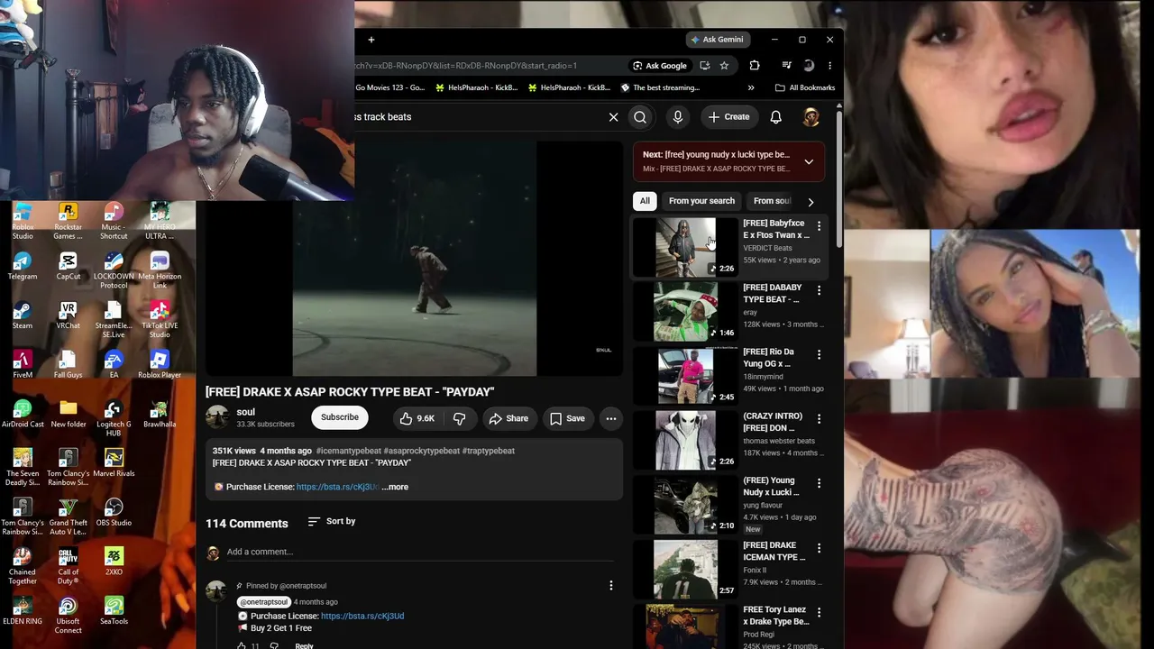Viewport: 1154px width, 649px height.
Task: Click the YouTube search magnifier button
Action: click(x=640, y=117)
